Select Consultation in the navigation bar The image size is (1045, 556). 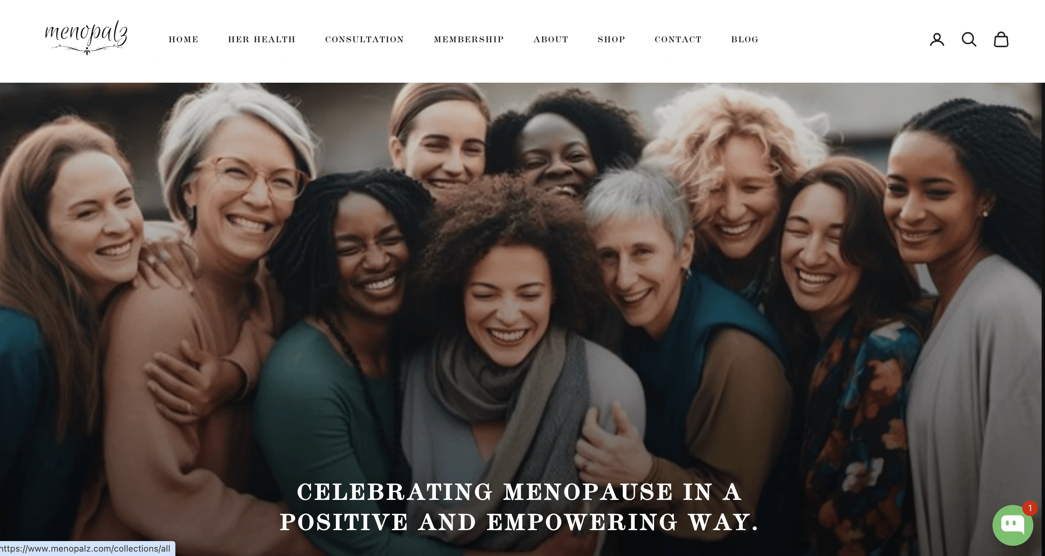(364, 40)
